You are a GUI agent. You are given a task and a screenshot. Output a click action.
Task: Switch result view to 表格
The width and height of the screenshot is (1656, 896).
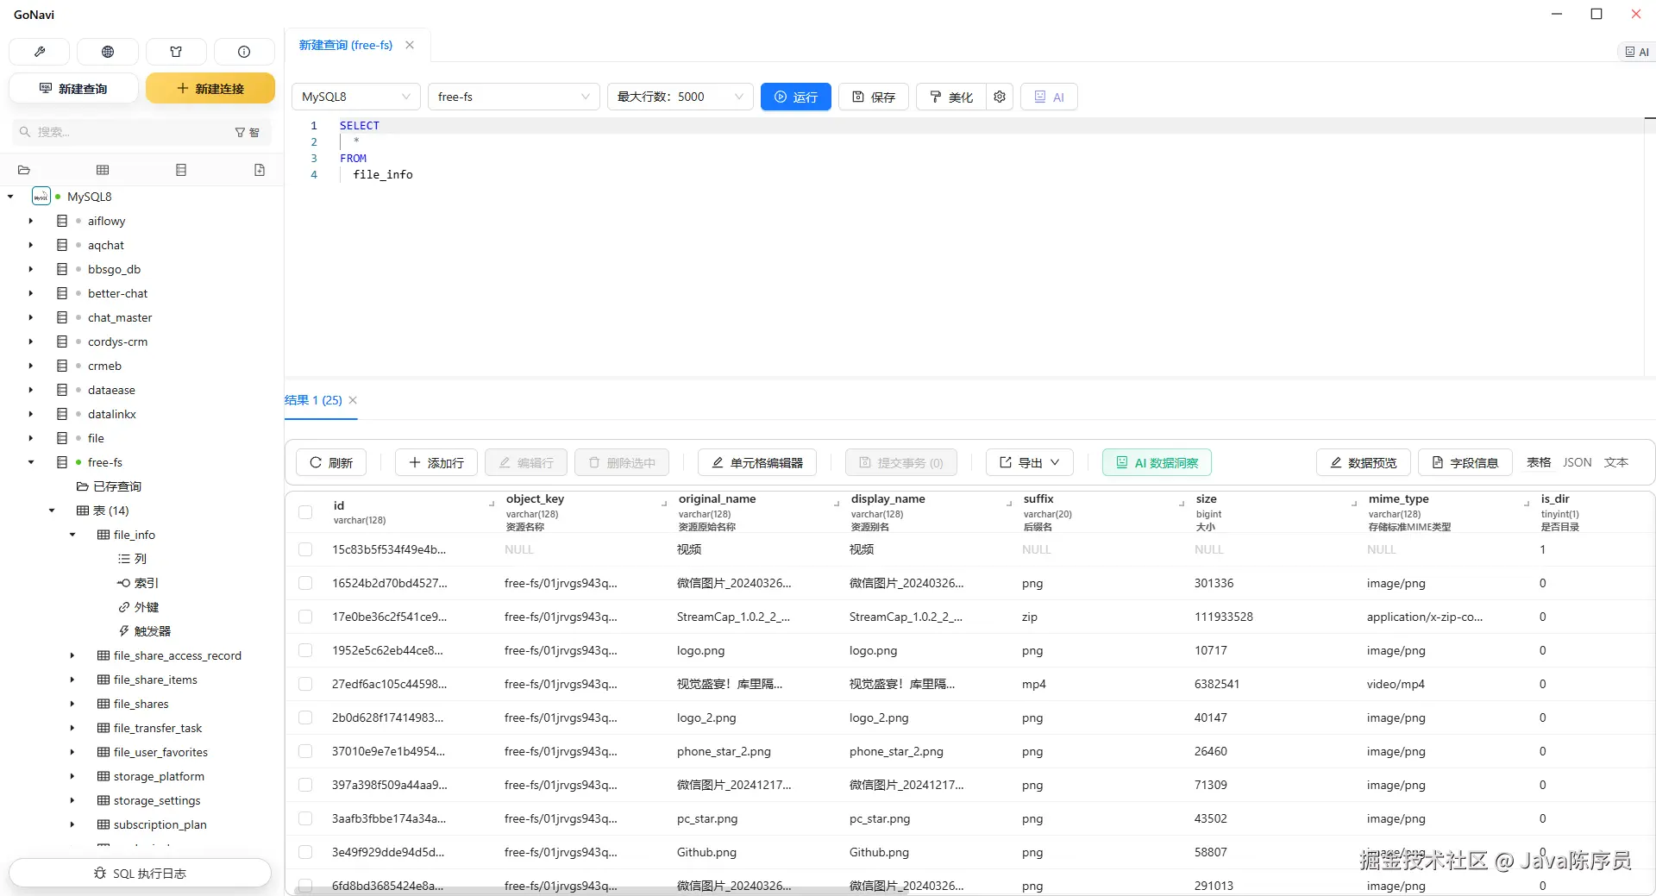(x=1539, y=462)
